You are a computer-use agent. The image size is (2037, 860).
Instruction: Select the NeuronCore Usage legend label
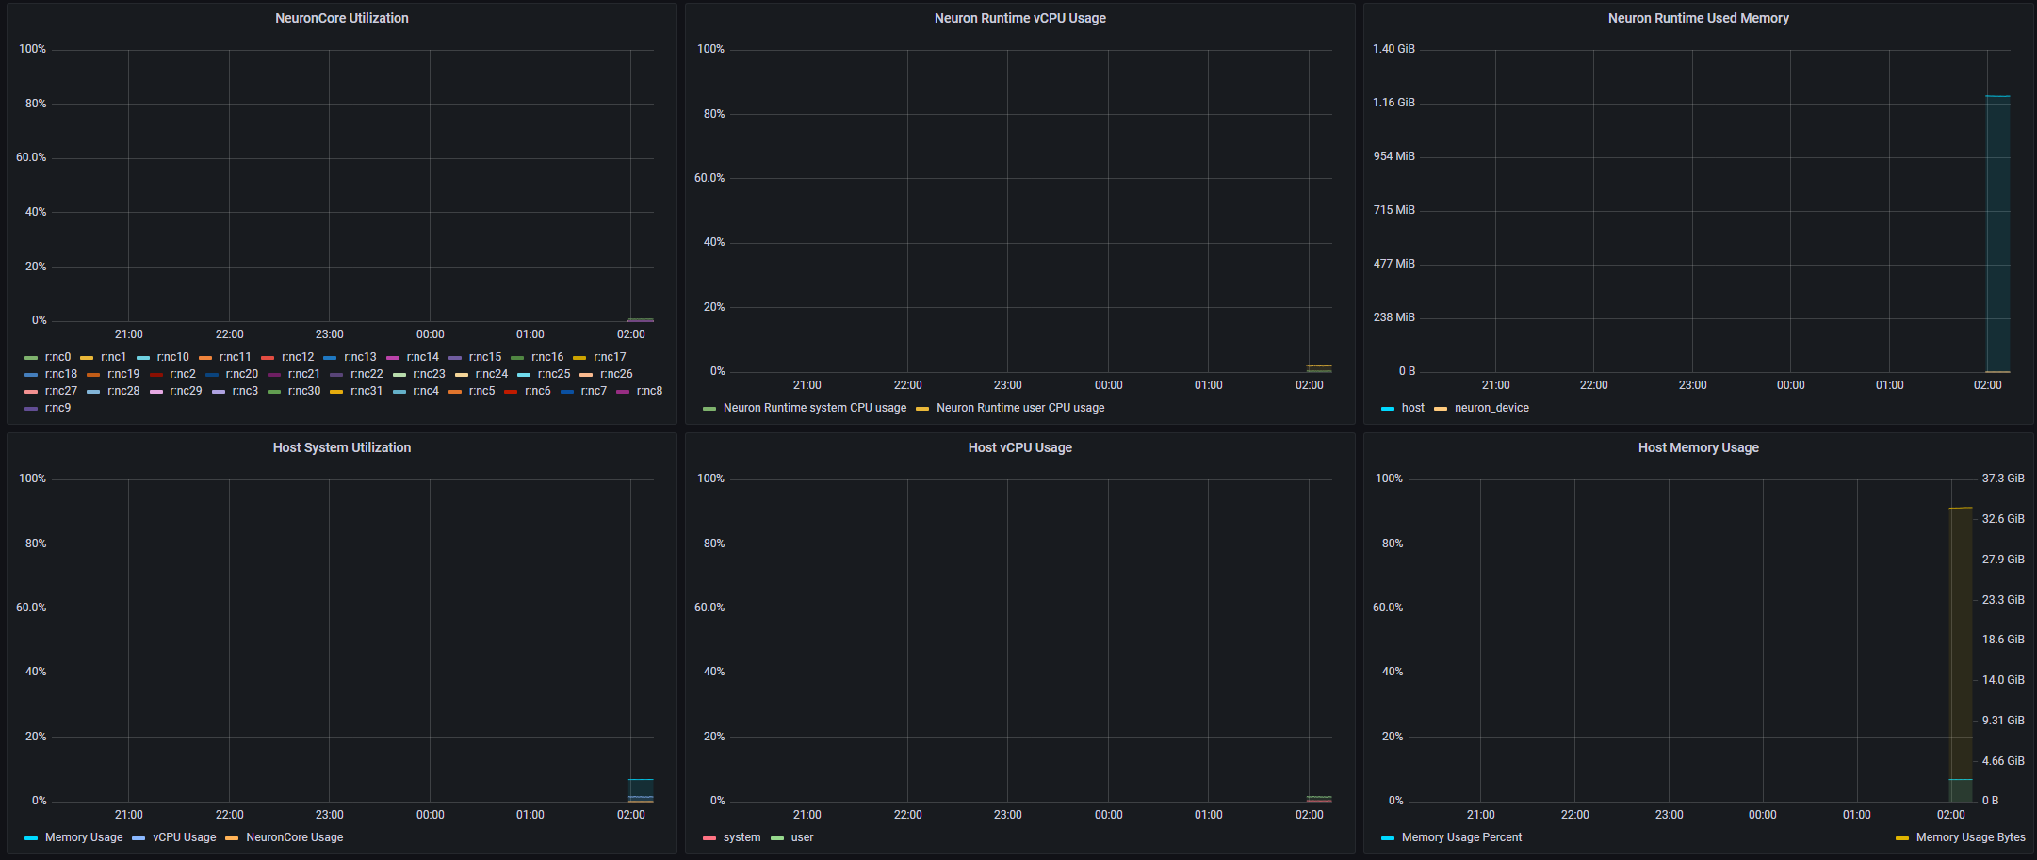tap(294, 837)
